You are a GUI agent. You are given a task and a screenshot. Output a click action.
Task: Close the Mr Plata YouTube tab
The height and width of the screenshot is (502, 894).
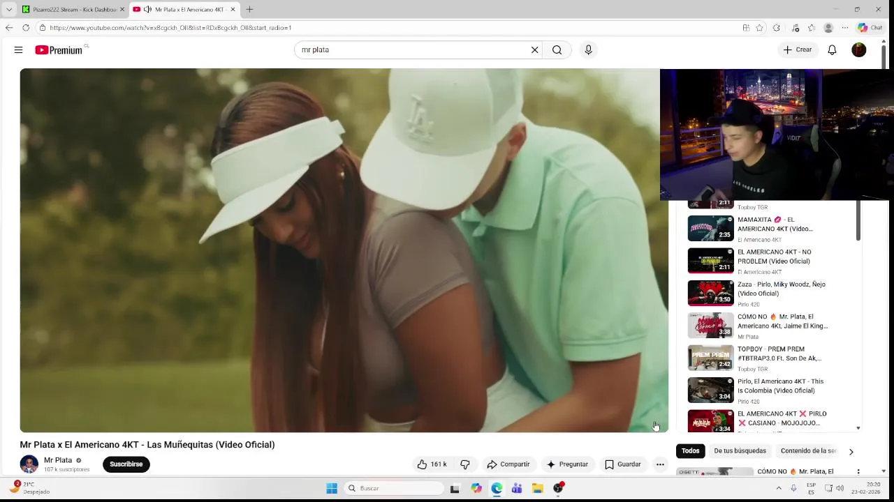(233, 9)
